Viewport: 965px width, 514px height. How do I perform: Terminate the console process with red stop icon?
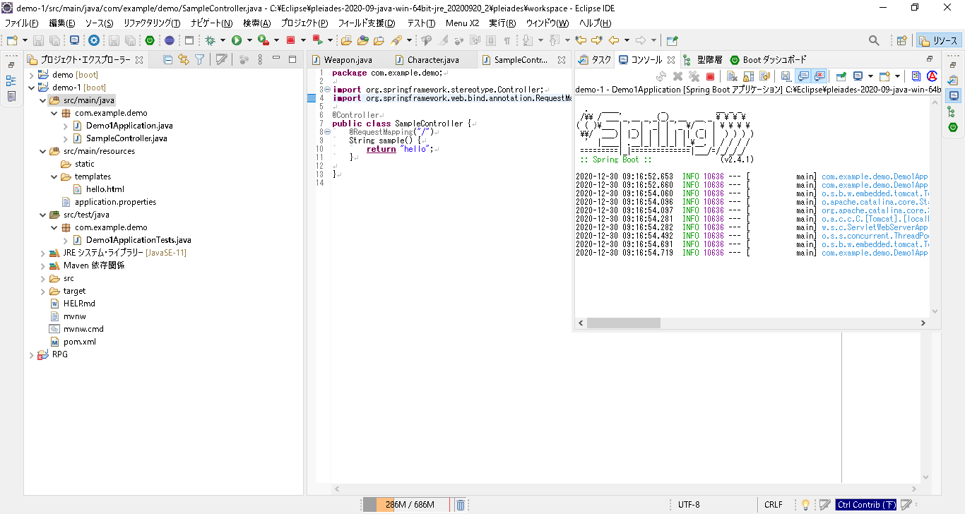click(x=711, y=76)
